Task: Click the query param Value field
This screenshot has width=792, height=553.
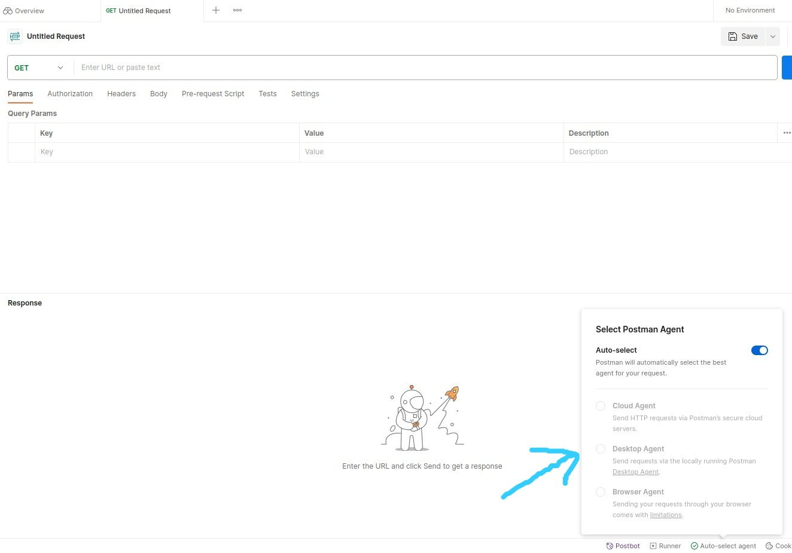Action: pos(431,152)
